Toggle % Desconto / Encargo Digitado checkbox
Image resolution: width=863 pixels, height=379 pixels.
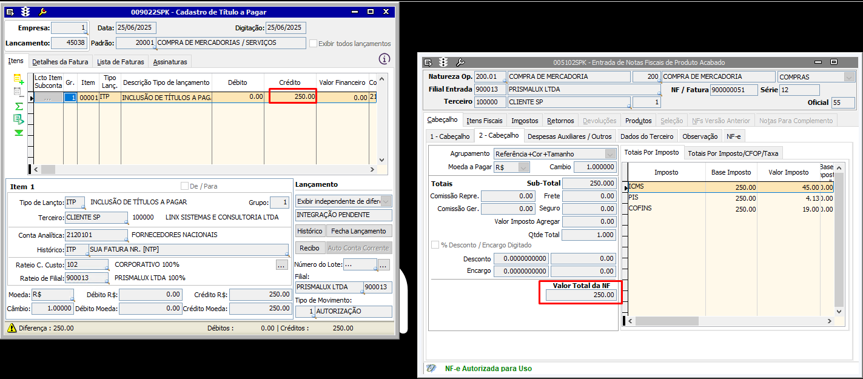[435, 245]
